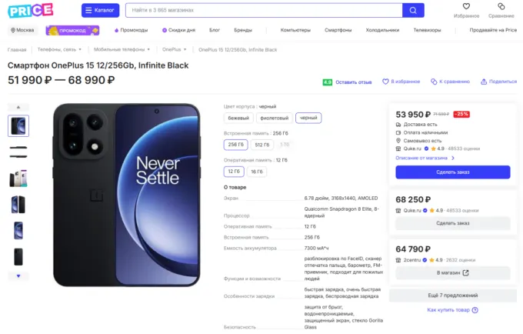Click the search magnifier button
Screen dimensions: 523x334
413,10
